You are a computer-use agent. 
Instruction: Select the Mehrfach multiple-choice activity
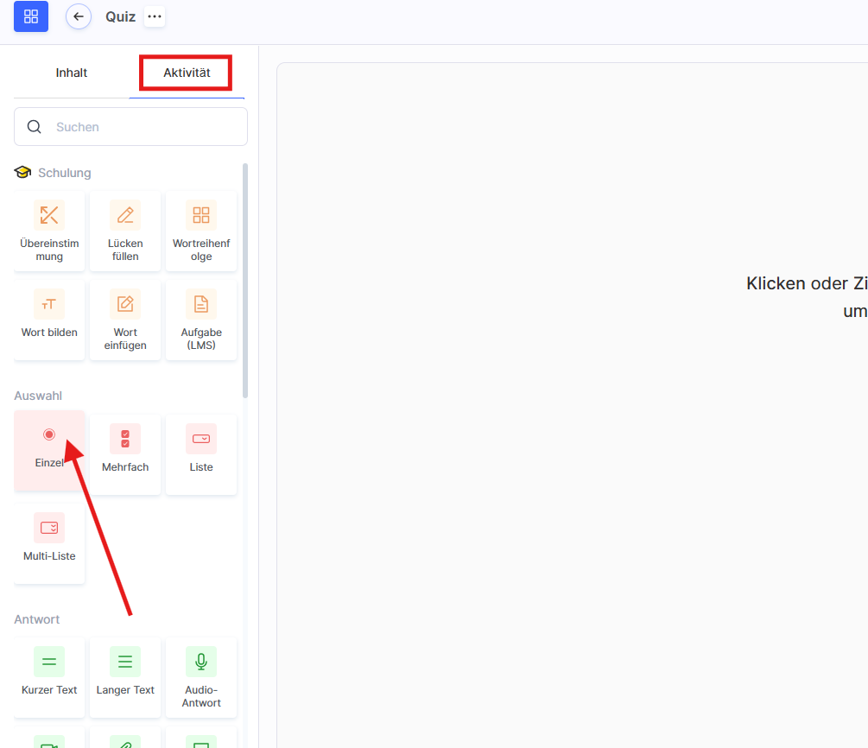point(125,454)
